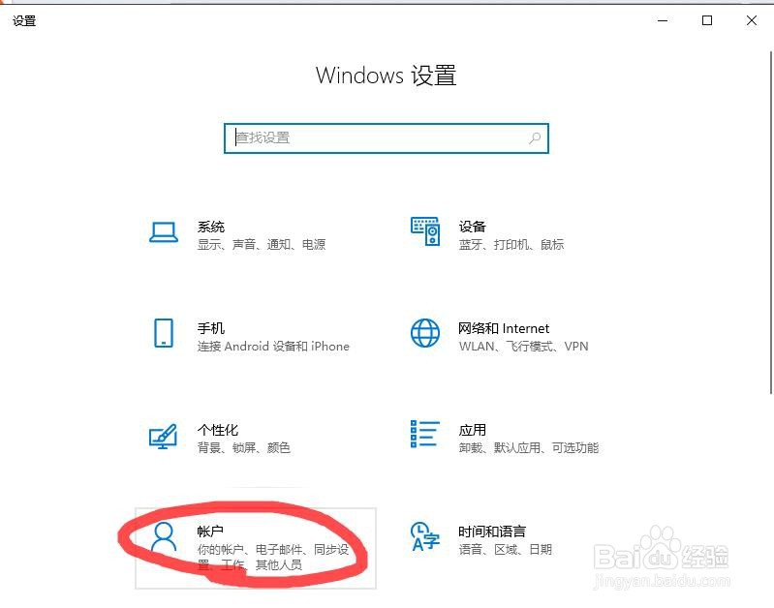
Task: Open the 网络和 Internet globe icon
Action: [x=425, y=333]
